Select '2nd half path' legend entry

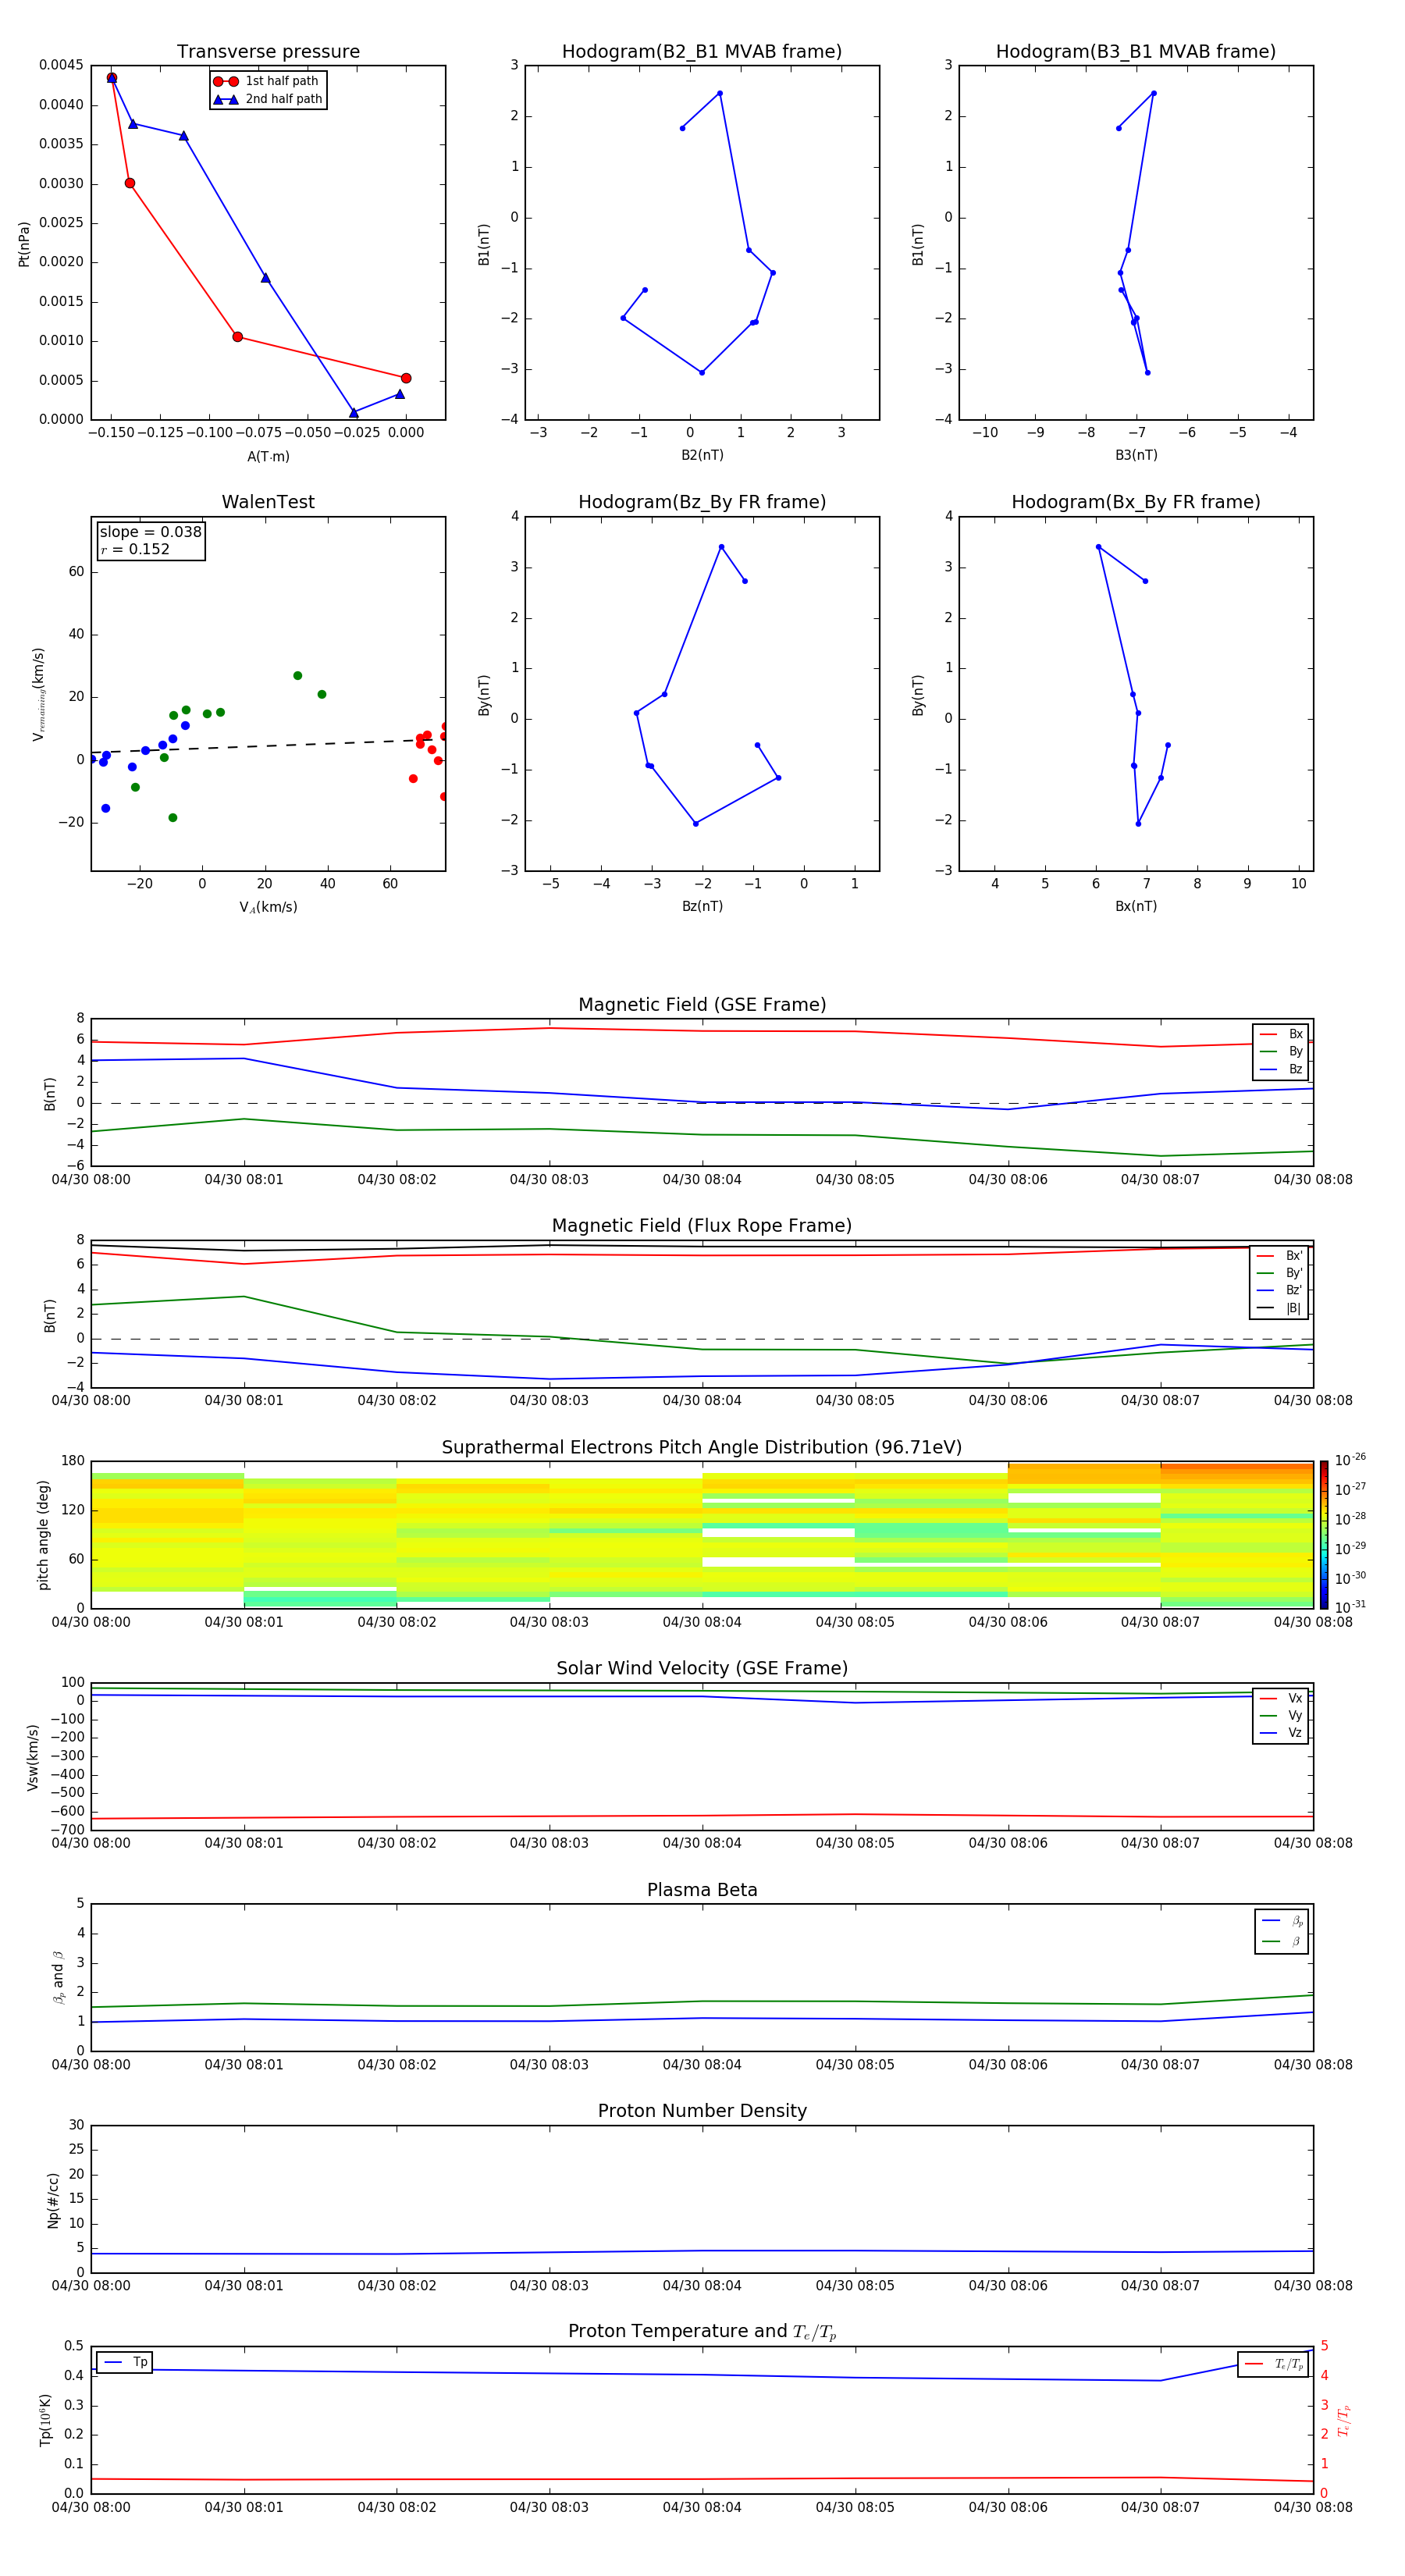pos(268,99)
